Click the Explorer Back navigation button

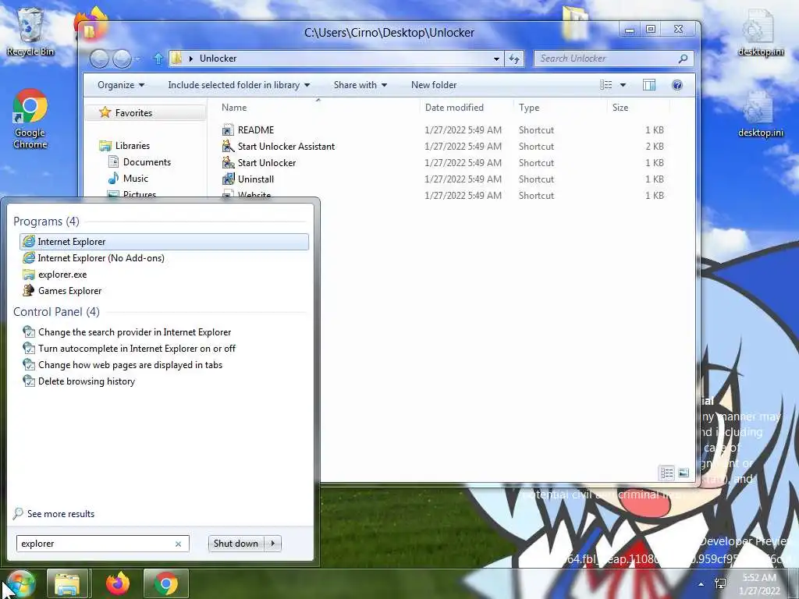(x=99, y=59)
